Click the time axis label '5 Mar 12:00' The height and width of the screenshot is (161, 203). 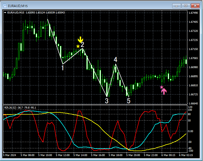pyautogui.click(x=63, y=155)
